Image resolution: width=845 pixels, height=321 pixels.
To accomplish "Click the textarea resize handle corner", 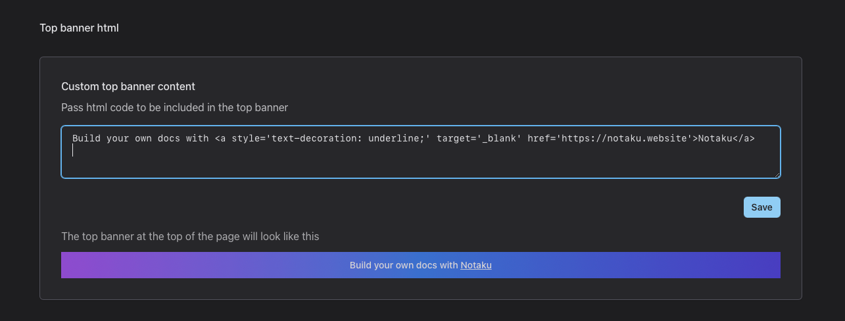I will [x=777, y=174].
